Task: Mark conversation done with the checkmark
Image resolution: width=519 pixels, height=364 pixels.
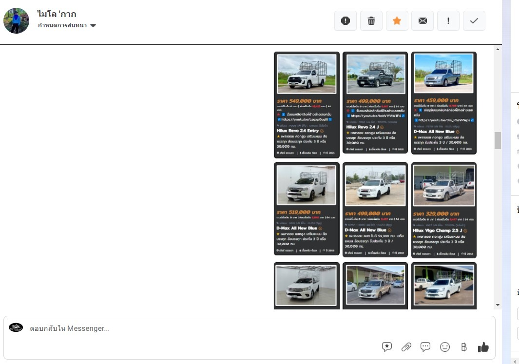Action: 474,21
